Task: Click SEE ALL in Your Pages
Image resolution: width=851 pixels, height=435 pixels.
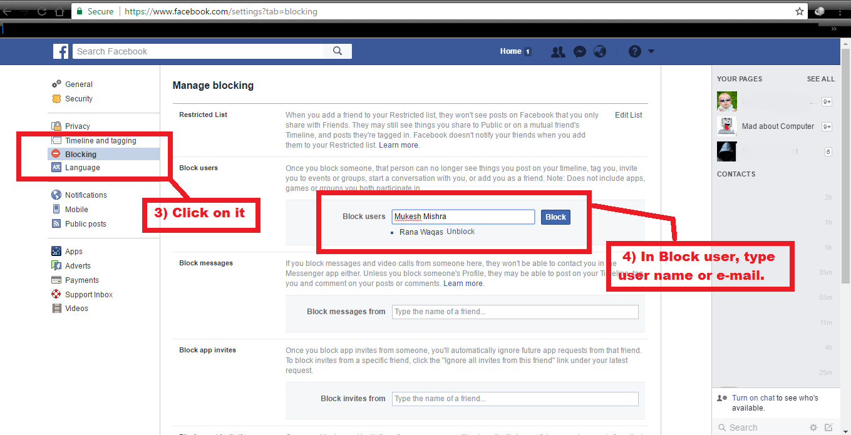Action: click(820, 79)
